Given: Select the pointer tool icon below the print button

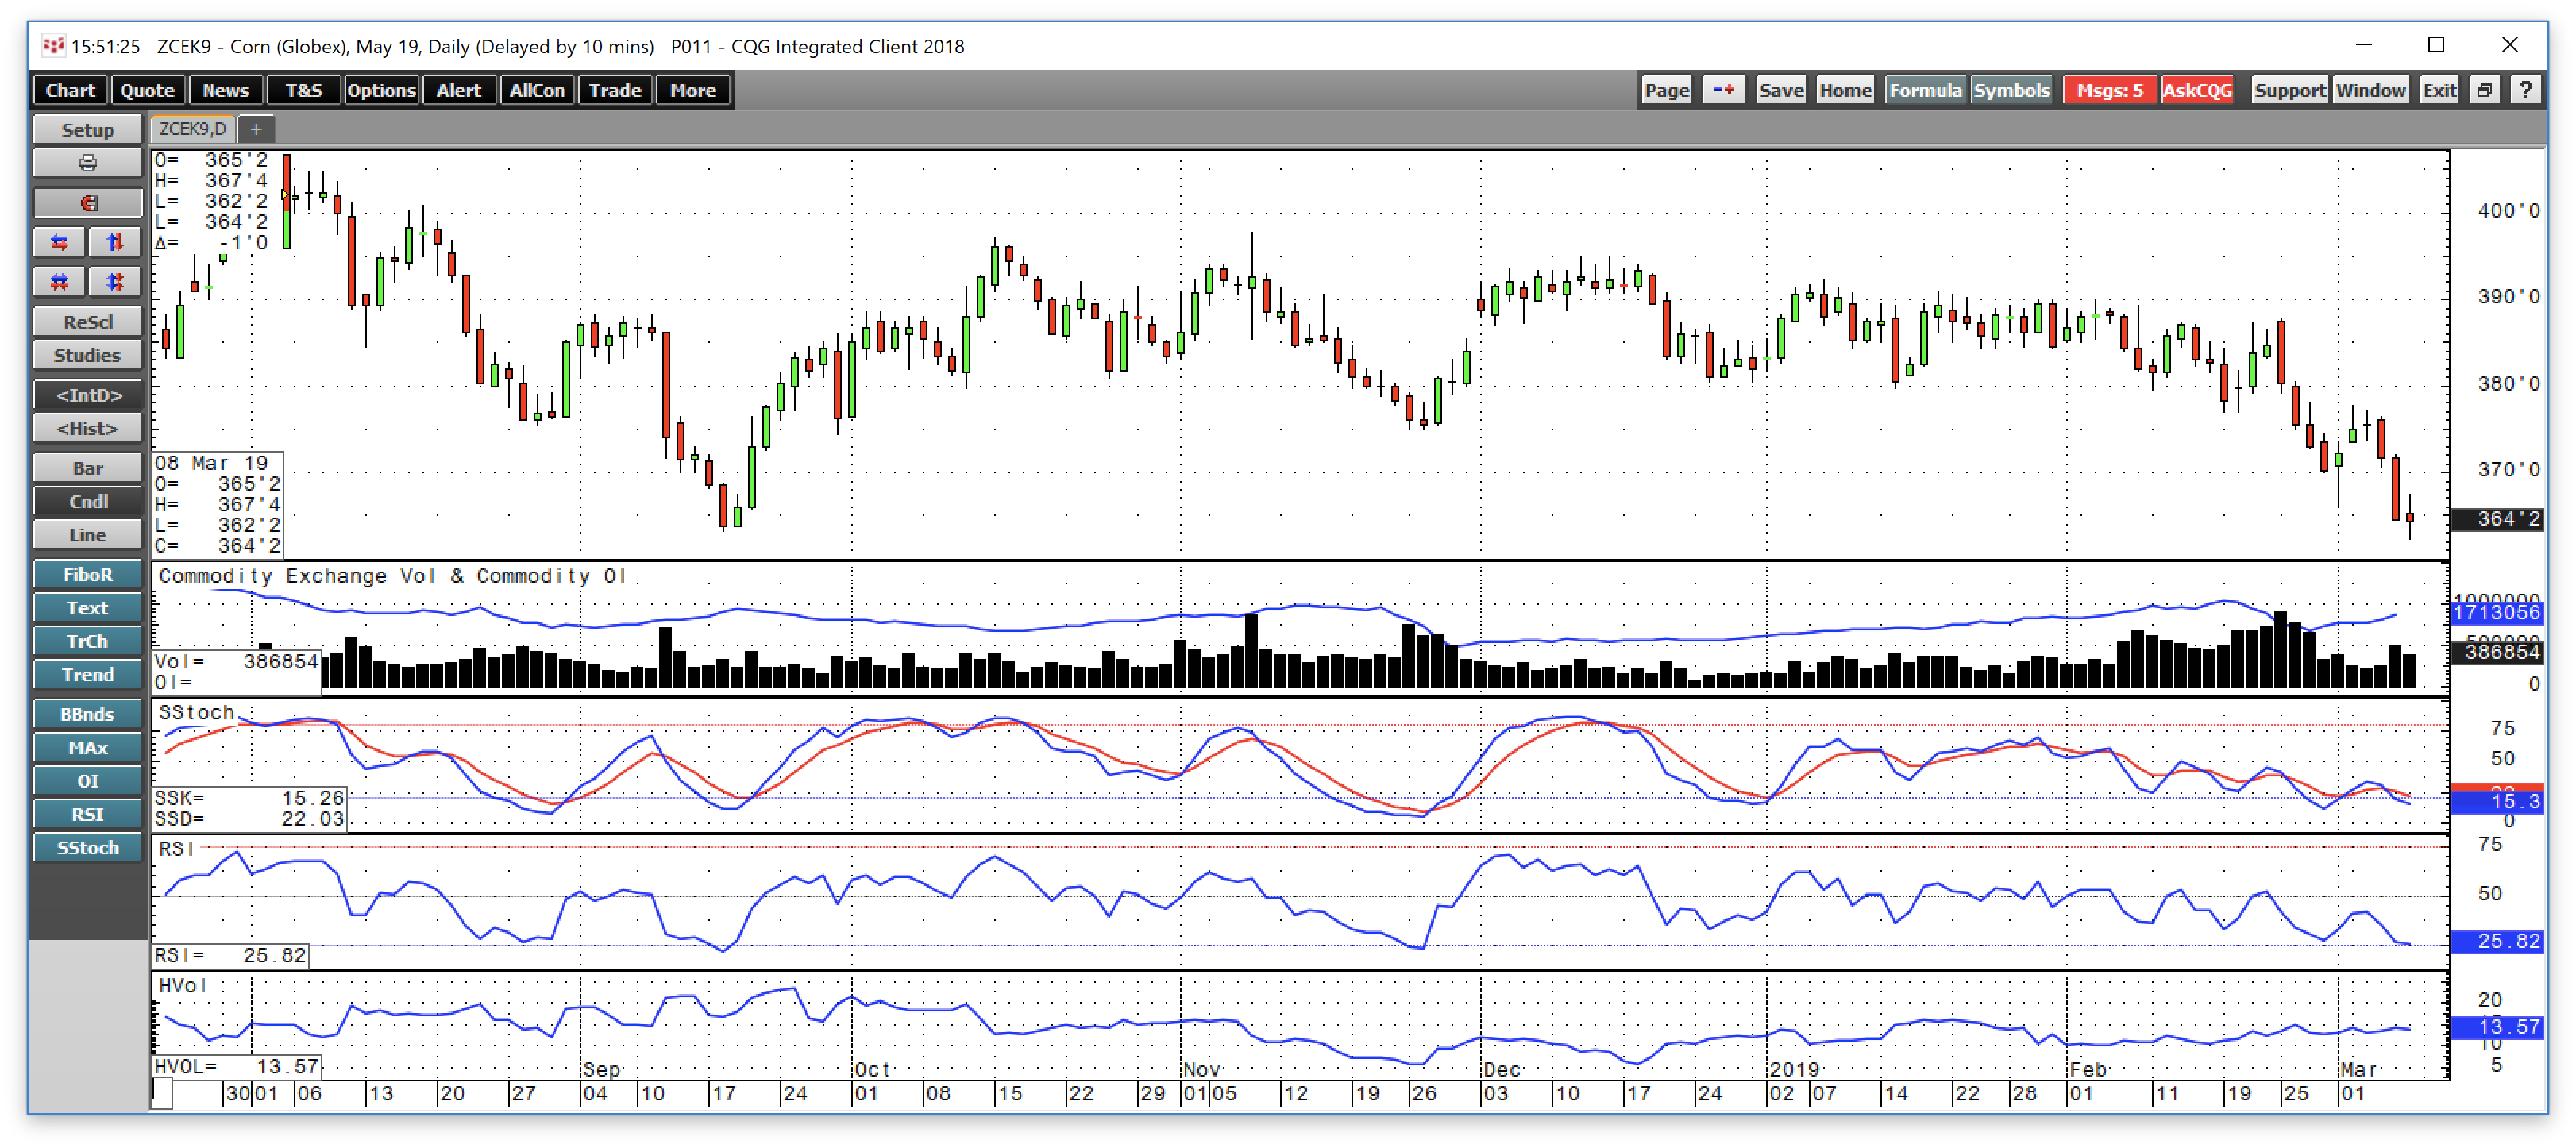Looking at the screenshot, I should pos(88,202).
